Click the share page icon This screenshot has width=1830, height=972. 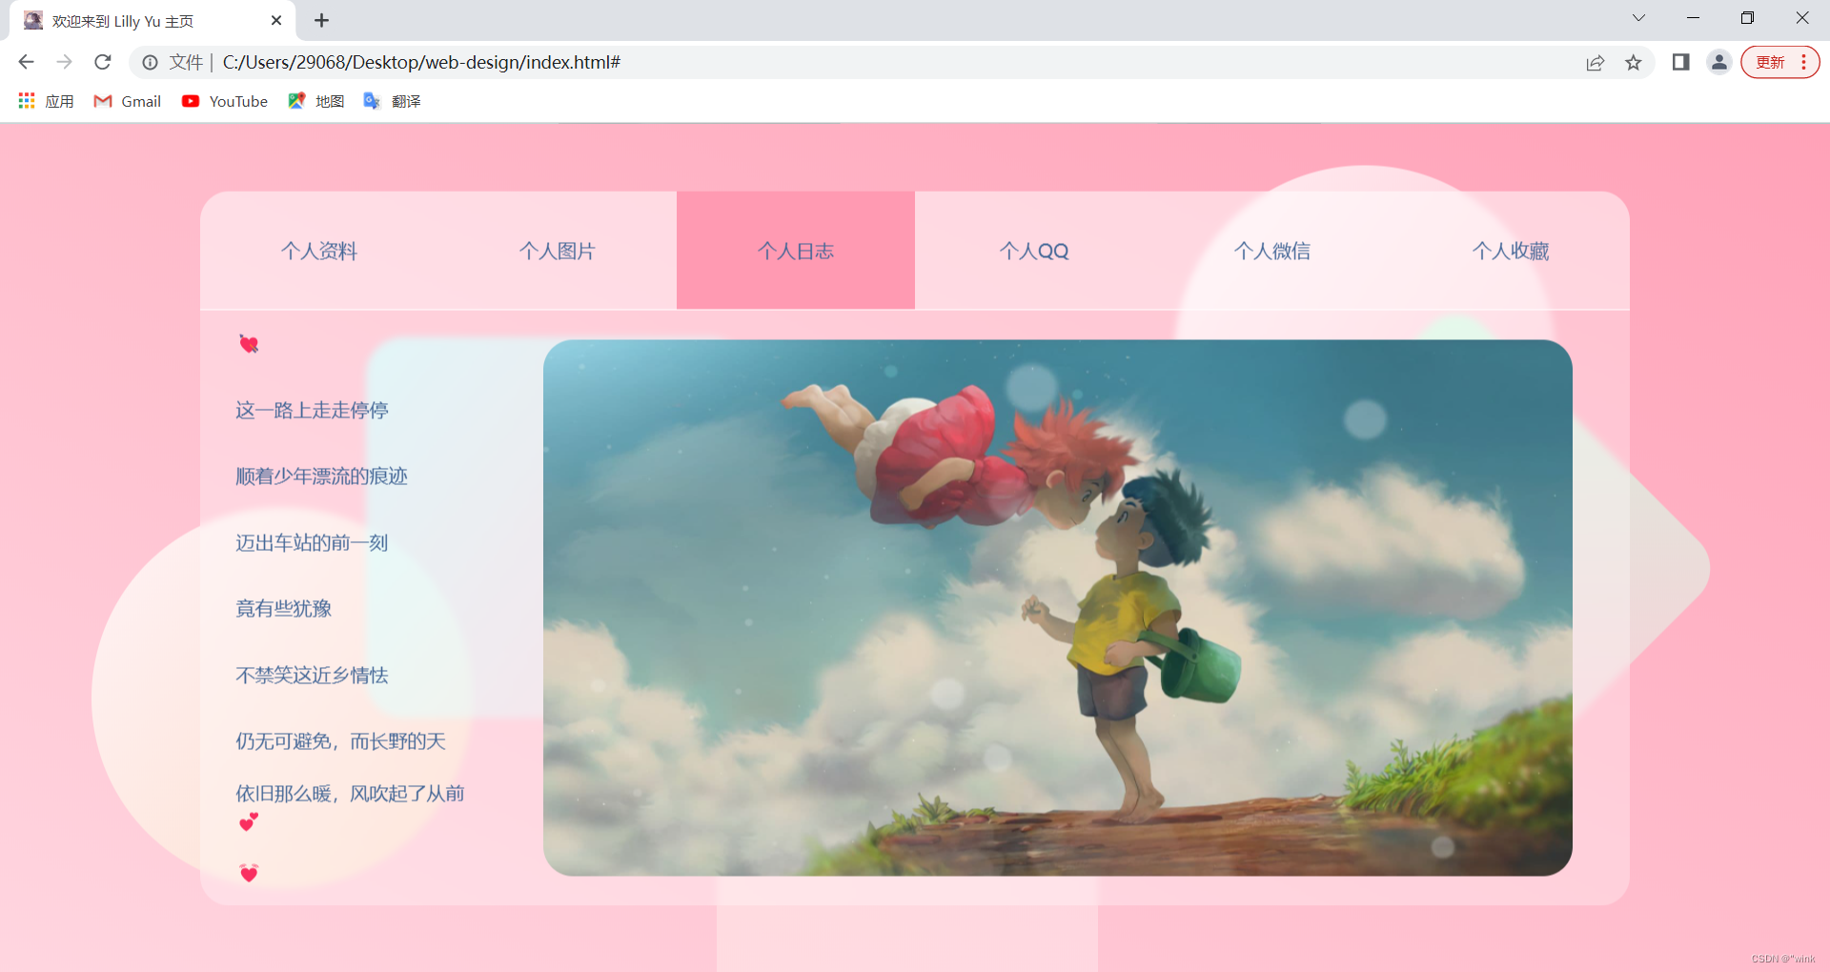pyautogui.click(x=1595, y=62)
